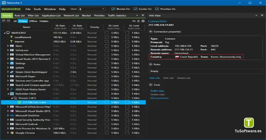Click the Microsoft OneDrive cloud icon
The image size is (266, 140).
point(12,116)
